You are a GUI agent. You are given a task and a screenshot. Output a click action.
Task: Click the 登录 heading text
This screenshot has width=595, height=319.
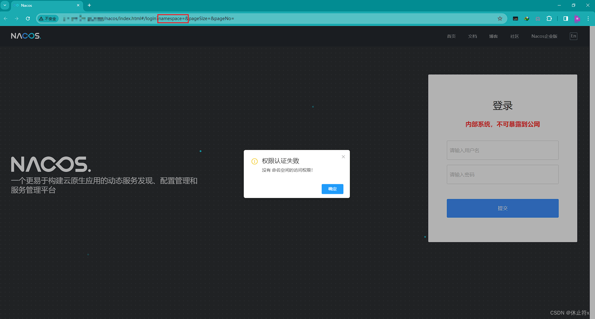point(503,106)
